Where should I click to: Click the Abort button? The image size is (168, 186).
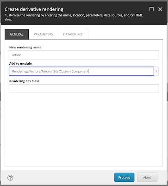pos(147,177)
